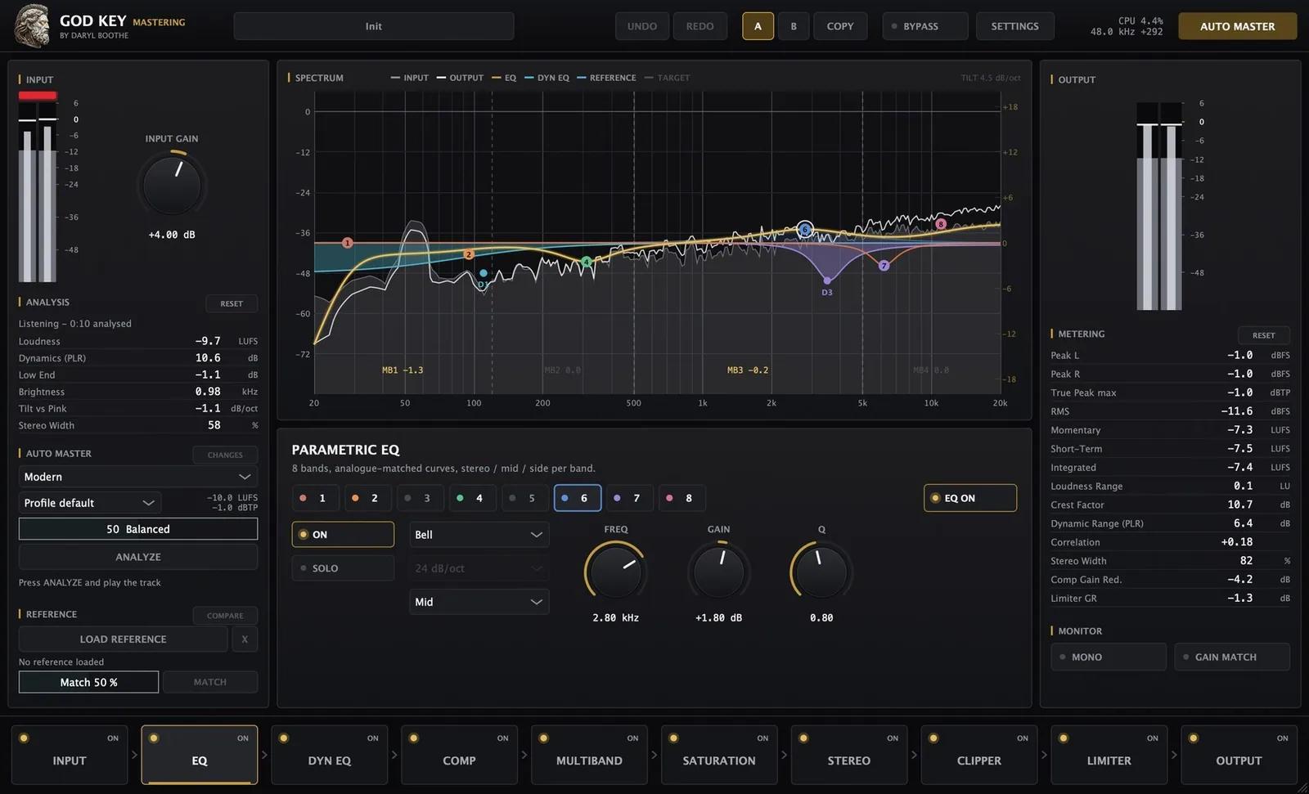
Task: Click the Match 50 % field
Action: (x=88, y=682)
